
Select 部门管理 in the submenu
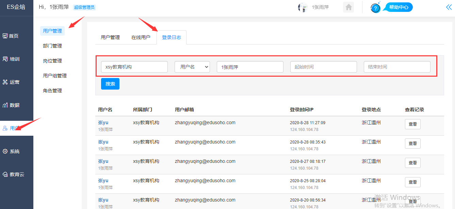pyautogui.click(x=52, y=46)
